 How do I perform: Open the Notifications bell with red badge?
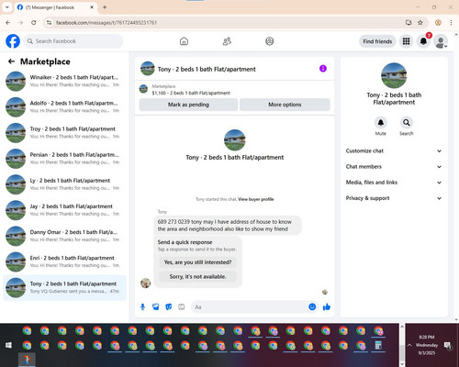tap(423, 41)
